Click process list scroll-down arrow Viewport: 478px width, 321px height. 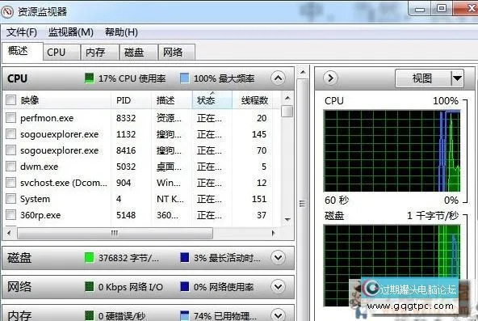click(287, 219)
